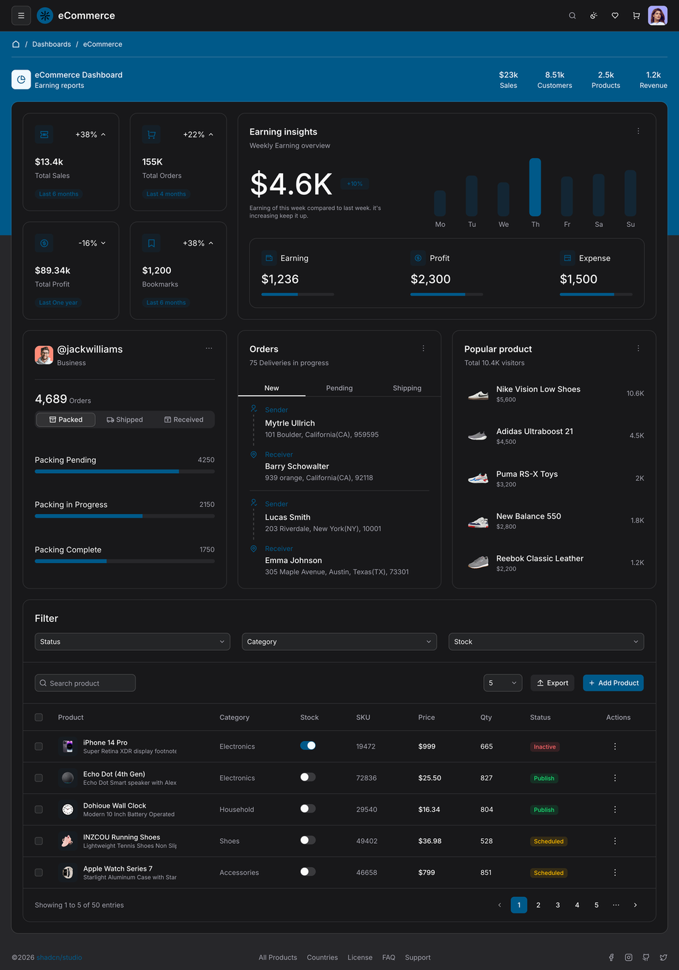Open the Instagram footer icon
Screen dimensions: 679x970
629,957
